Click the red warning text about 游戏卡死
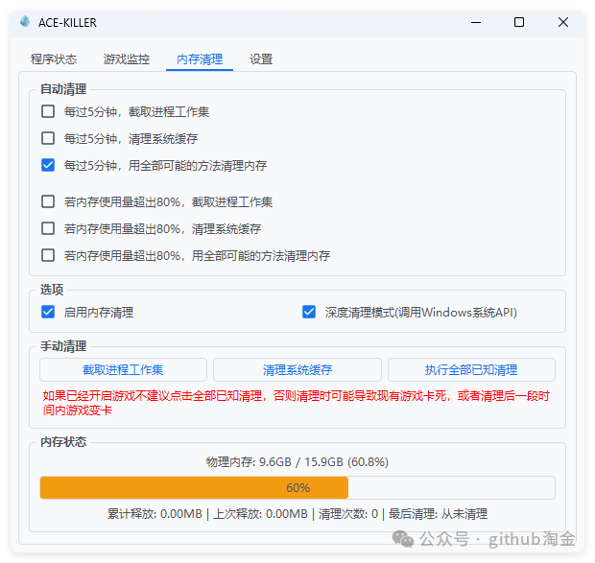Viewport: 595px width, 563px height. [296, 403]
